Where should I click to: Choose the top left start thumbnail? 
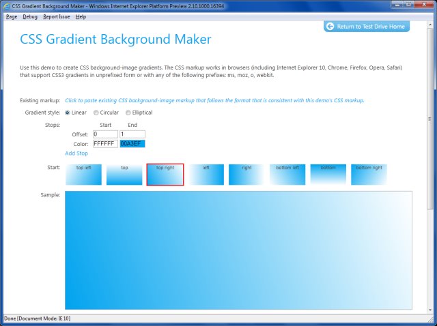pyautogui.click(x=83, y=175)
